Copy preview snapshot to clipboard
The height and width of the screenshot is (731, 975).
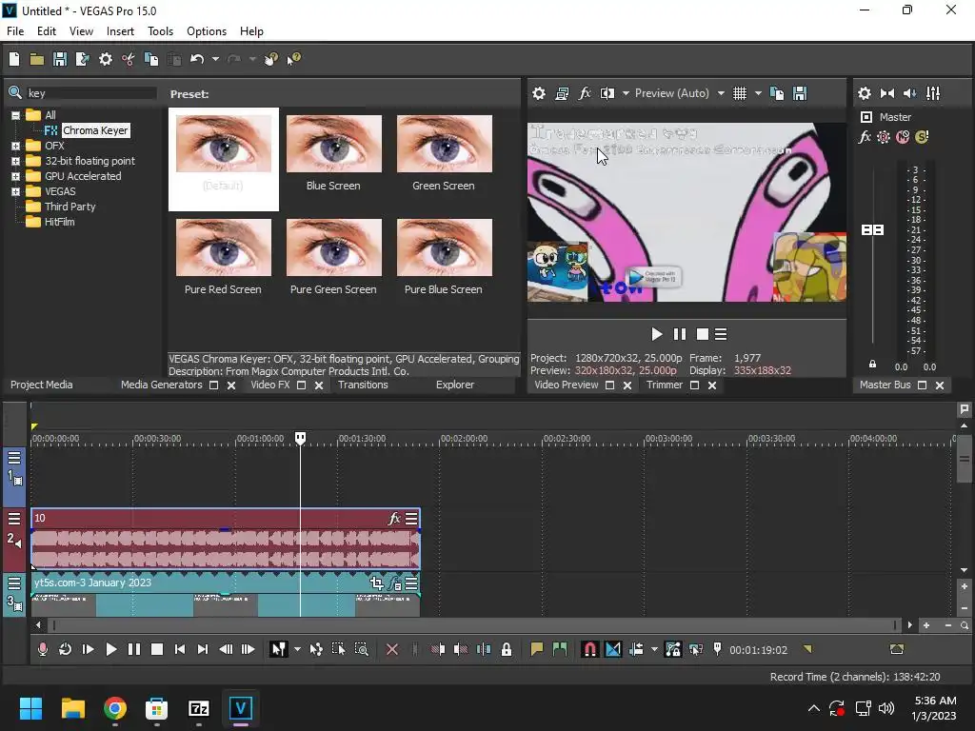pos(777,93)
